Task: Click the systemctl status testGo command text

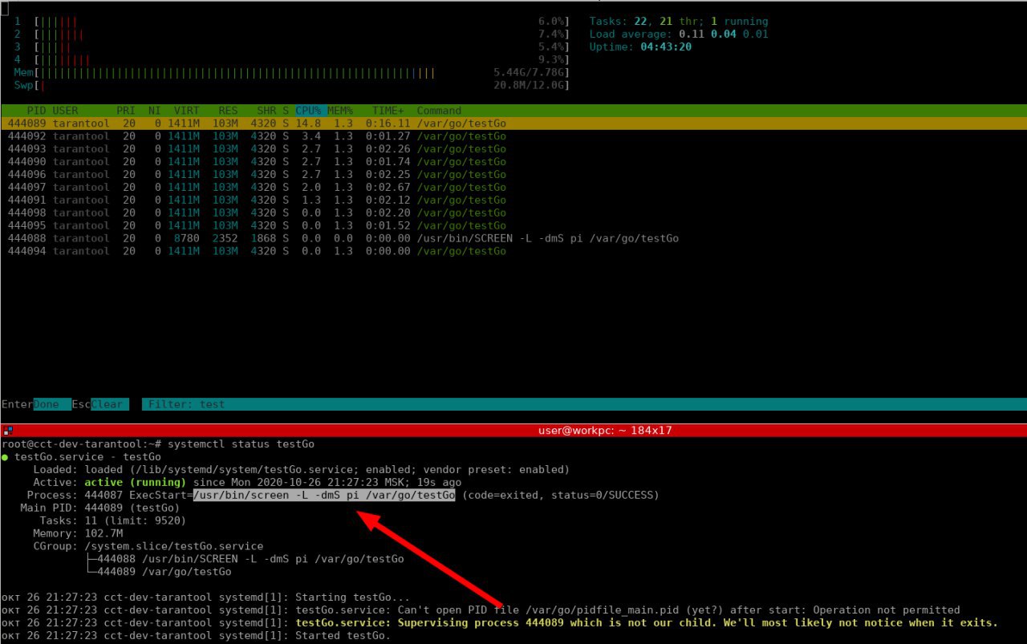Action: (x=241, y=444)
